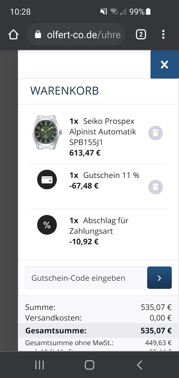Tap the Android home navigation button
Image resolution: width=179 pixels, height=378 pixels.
[x=89, y=365]
